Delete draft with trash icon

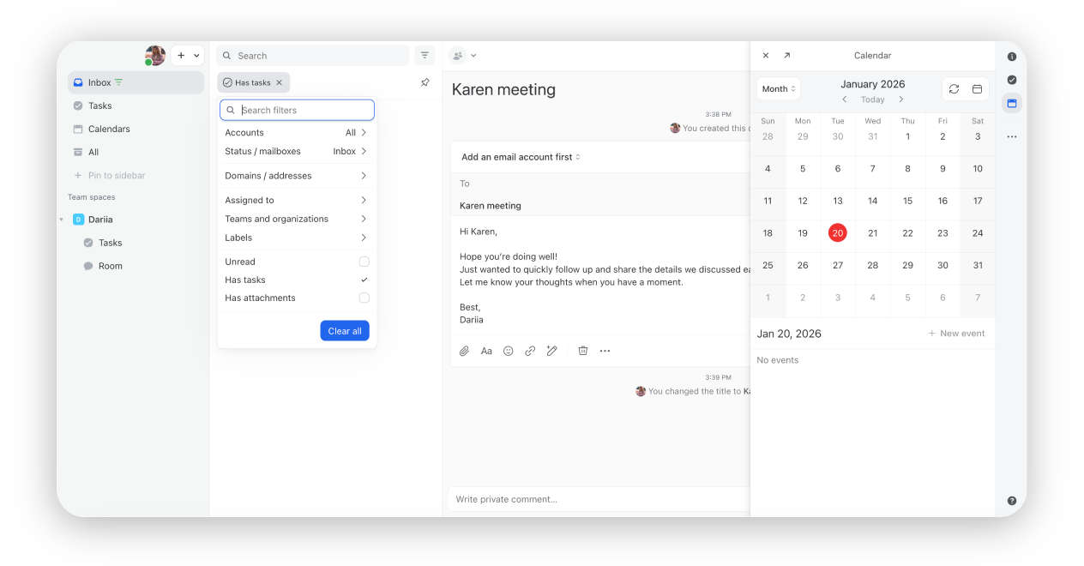tap(583, 351)
